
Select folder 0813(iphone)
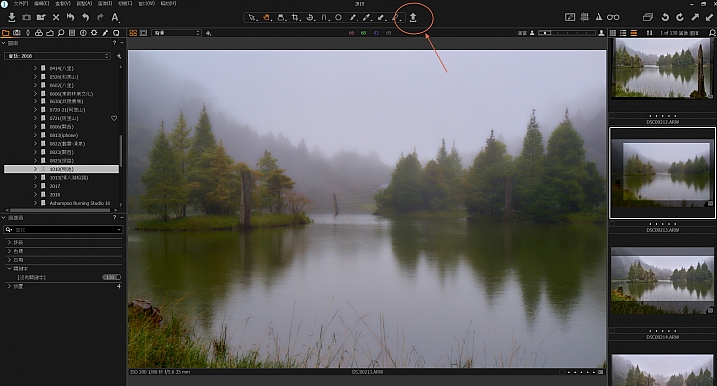63,135
